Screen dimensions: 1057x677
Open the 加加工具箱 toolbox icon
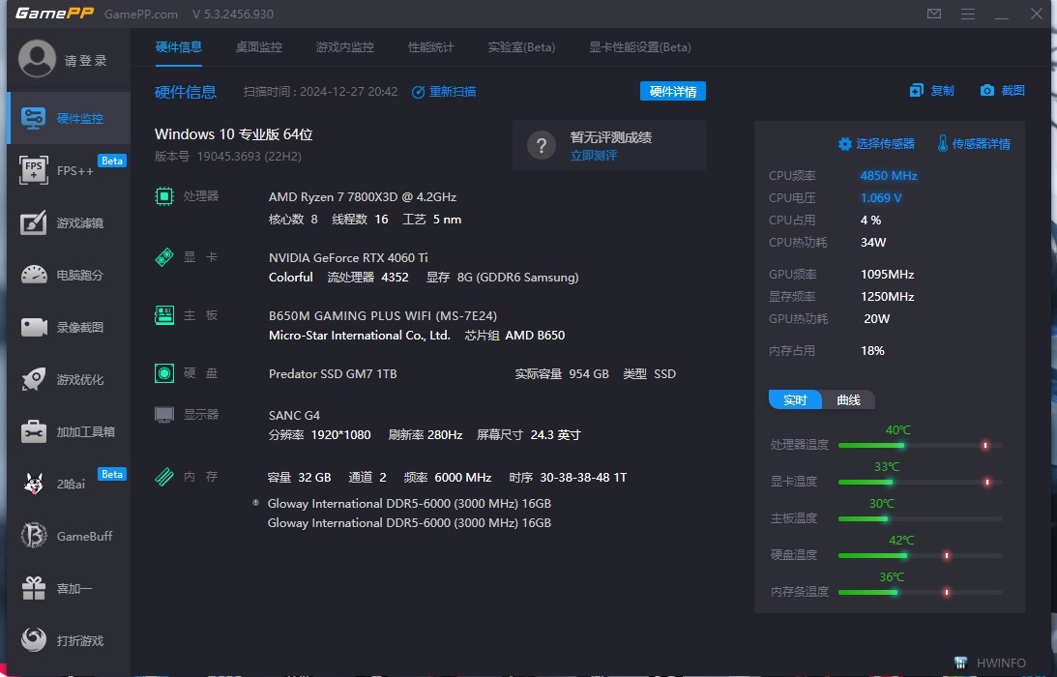click(x=34, y=431)
